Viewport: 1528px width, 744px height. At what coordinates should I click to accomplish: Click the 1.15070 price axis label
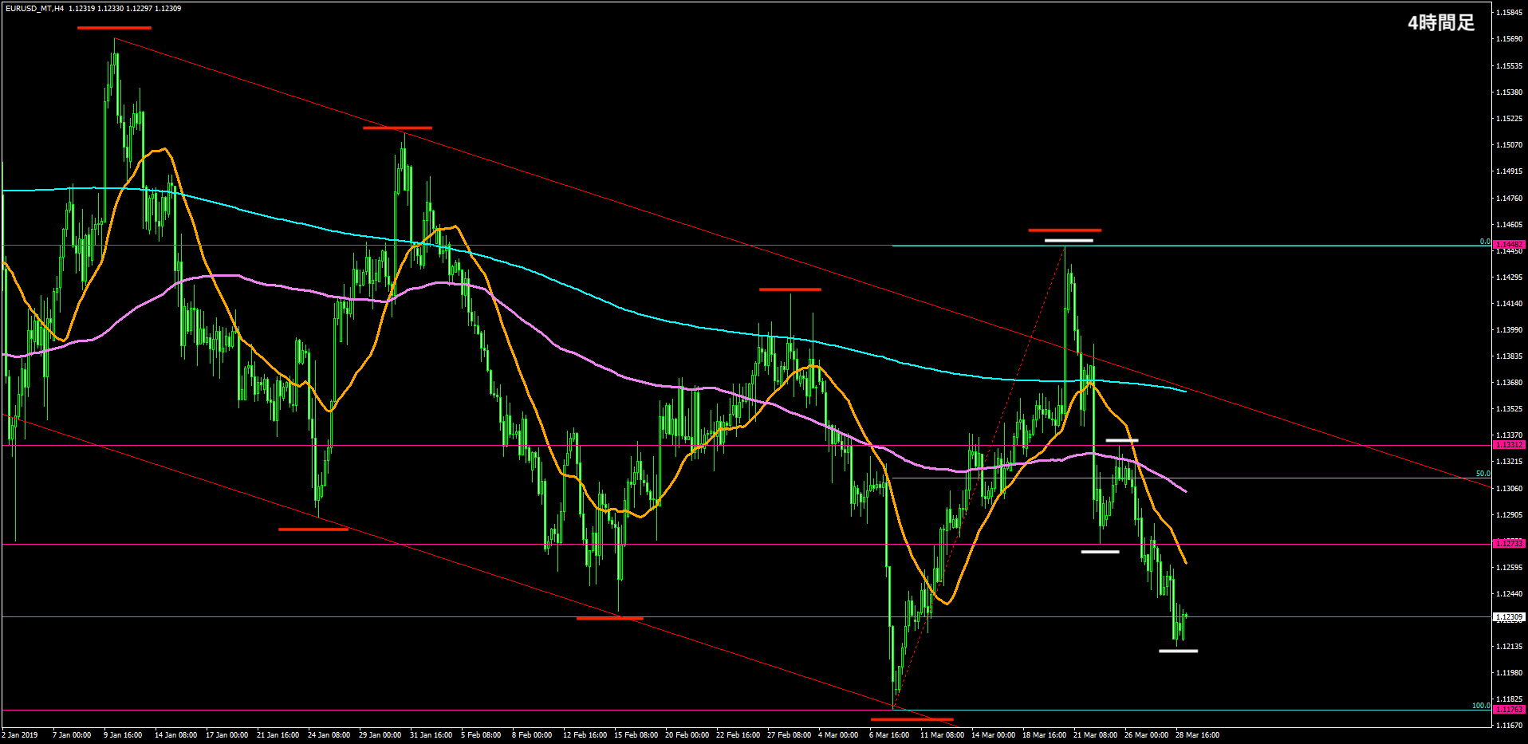1509,145
